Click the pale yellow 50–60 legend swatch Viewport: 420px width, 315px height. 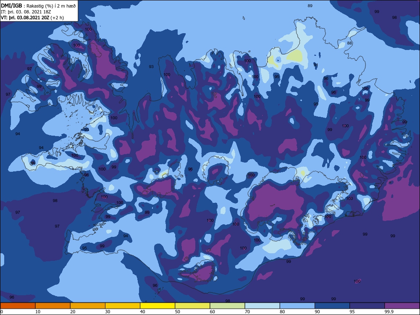192,306
